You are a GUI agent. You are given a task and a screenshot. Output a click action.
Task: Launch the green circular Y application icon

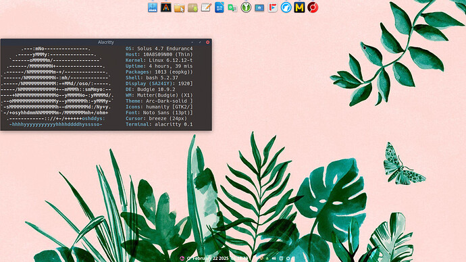[x=246, y=7]
